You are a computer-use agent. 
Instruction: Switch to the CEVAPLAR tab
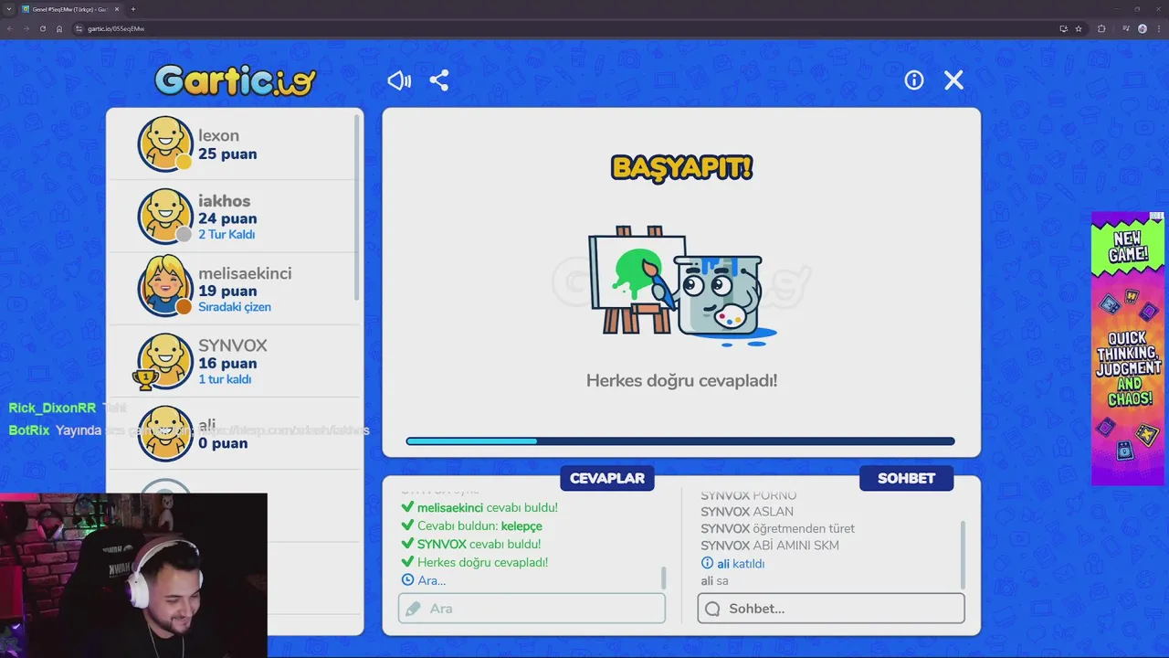(x=607, y=478)
